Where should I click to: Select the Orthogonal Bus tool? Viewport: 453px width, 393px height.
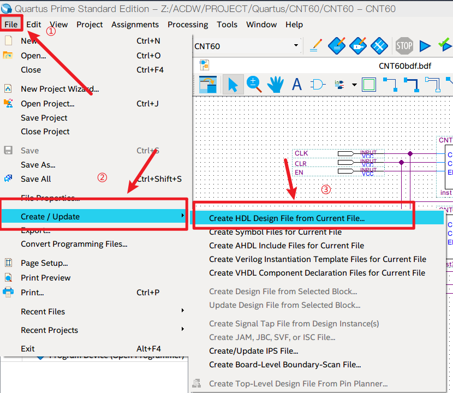point(412,85)
